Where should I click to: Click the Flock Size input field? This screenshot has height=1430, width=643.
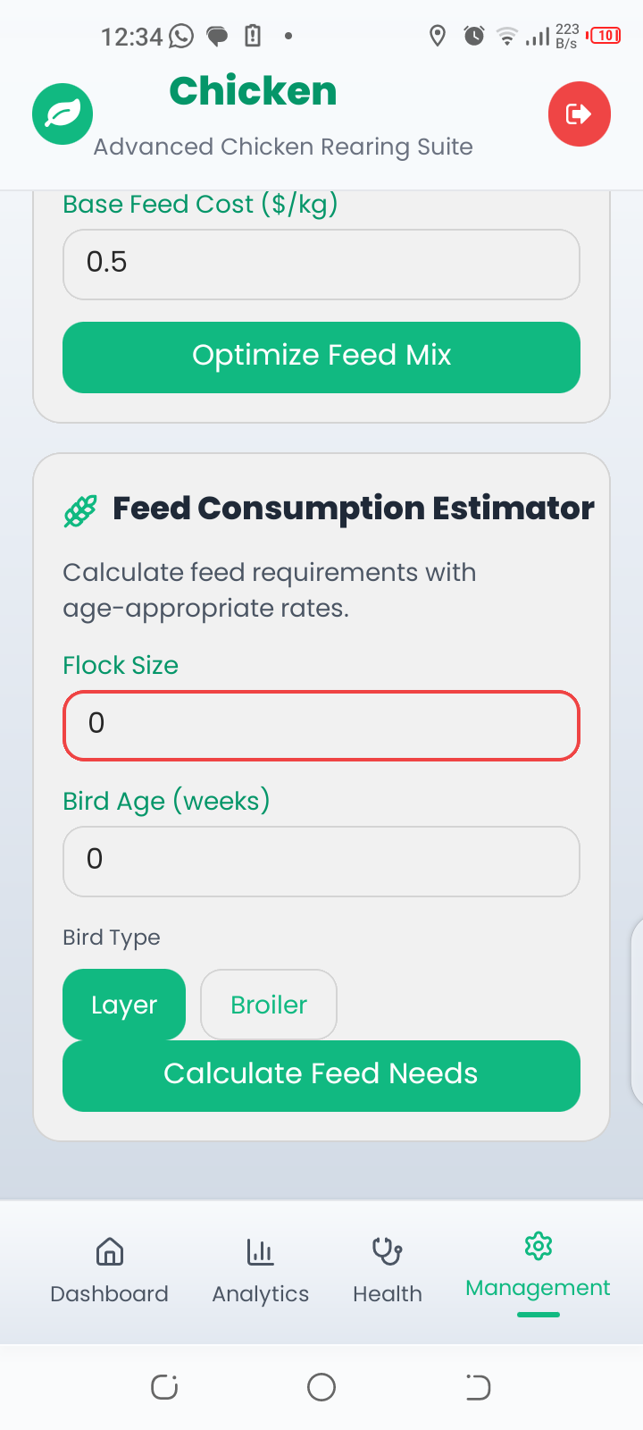tap(321, 726)
